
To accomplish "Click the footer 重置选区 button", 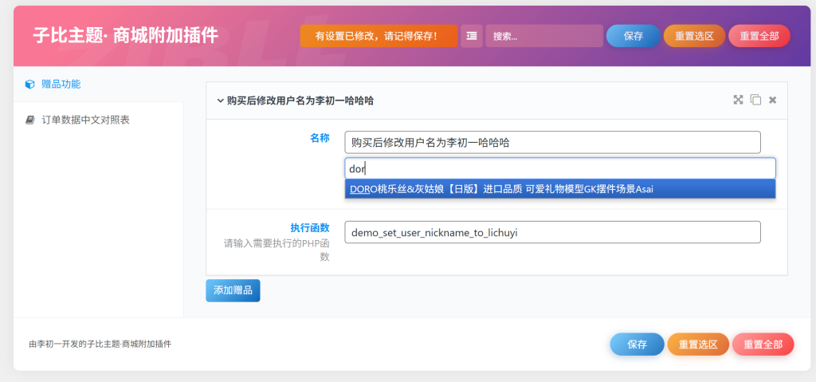I will point(697,345).
